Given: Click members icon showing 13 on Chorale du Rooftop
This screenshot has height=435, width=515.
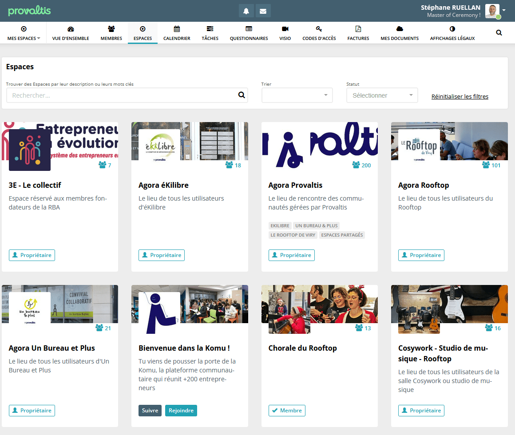Looking at the screenshot, I should (363, 328).
